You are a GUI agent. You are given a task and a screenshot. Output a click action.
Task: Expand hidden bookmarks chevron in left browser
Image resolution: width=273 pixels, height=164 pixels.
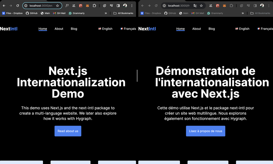[x=106, y=13]
